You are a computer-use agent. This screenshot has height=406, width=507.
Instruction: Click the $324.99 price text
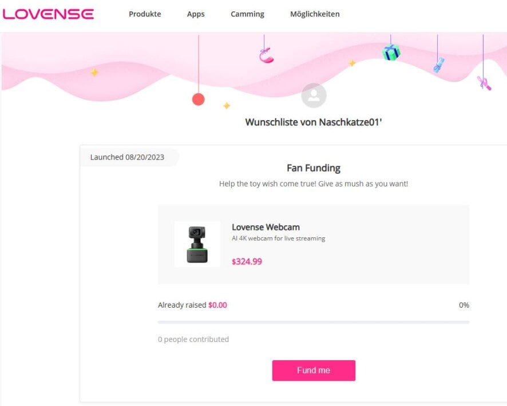pos(247,261)
